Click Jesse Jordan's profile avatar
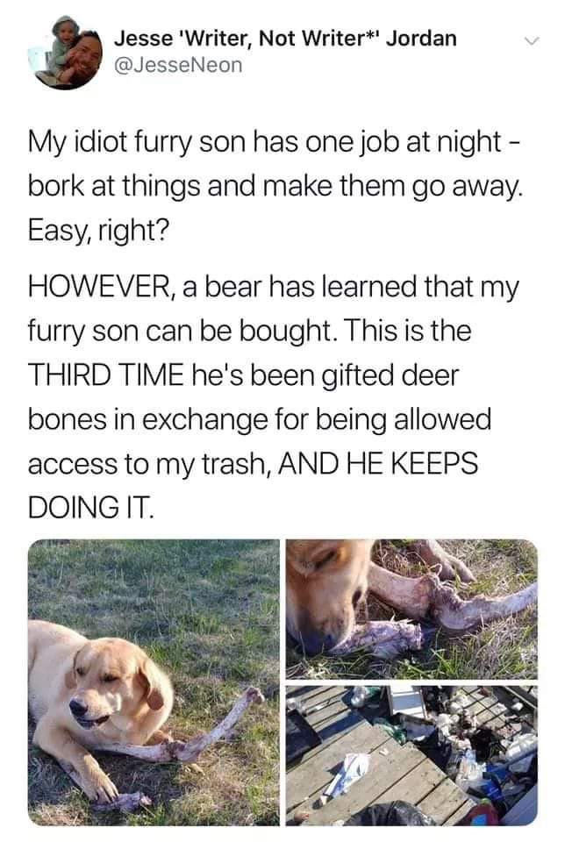565x842 pixels. 70,53
